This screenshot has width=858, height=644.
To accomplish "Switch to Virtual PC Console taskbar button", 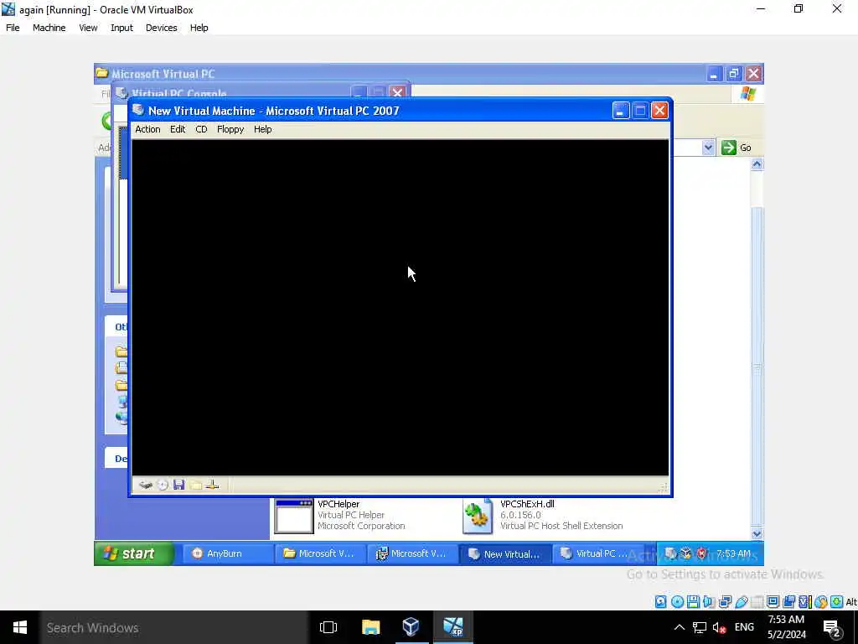I will pos(598,553).
